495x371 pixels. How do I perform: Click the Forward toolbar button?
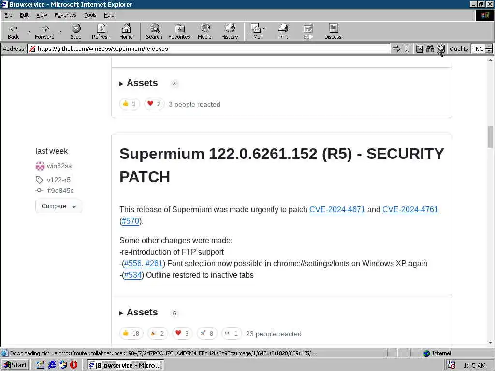44,31
